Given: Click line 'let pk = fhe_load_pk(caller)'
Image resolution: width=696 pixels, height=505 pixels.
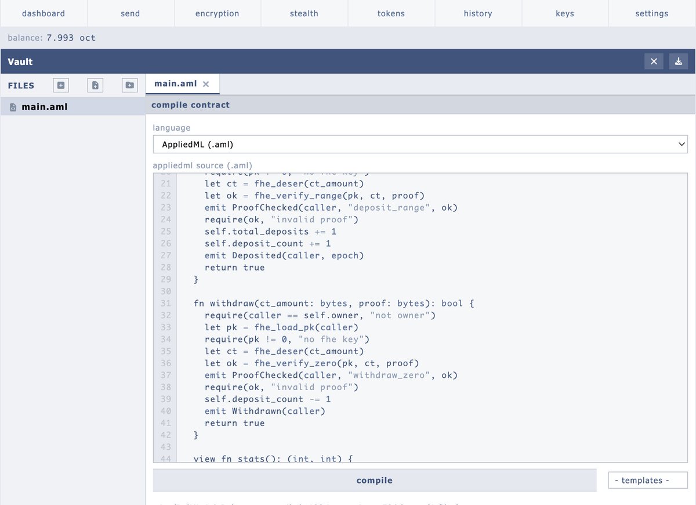Looking at the screenshot, I should point(281,327).
